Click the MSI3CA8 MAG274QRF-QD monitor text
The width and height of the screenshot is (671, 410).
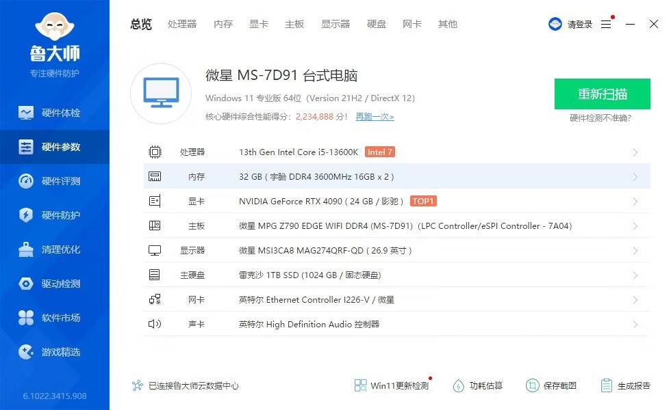pyautogui.click(x=311, y=250)
